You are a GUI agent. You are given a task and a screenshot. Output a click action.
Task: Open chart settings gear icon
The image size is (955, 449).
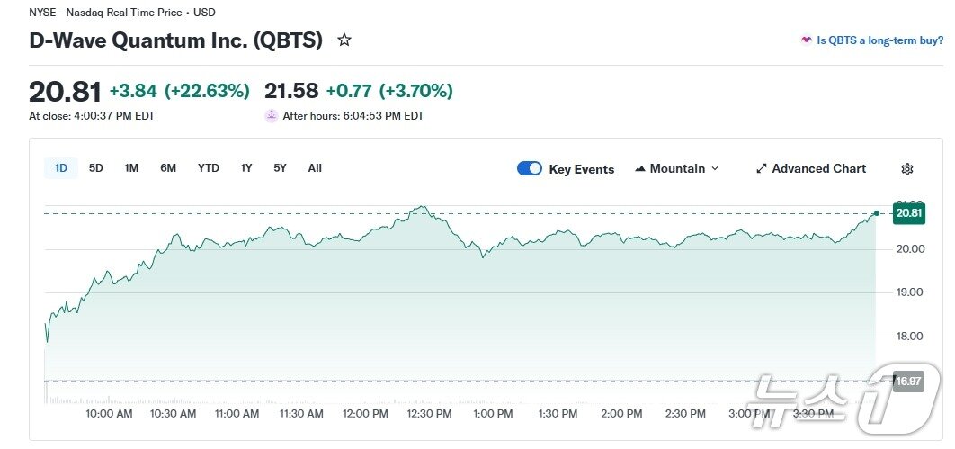[906, 169]
